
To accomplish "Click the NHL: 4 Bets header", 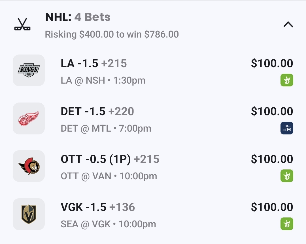I will click(x=78, y=18).
